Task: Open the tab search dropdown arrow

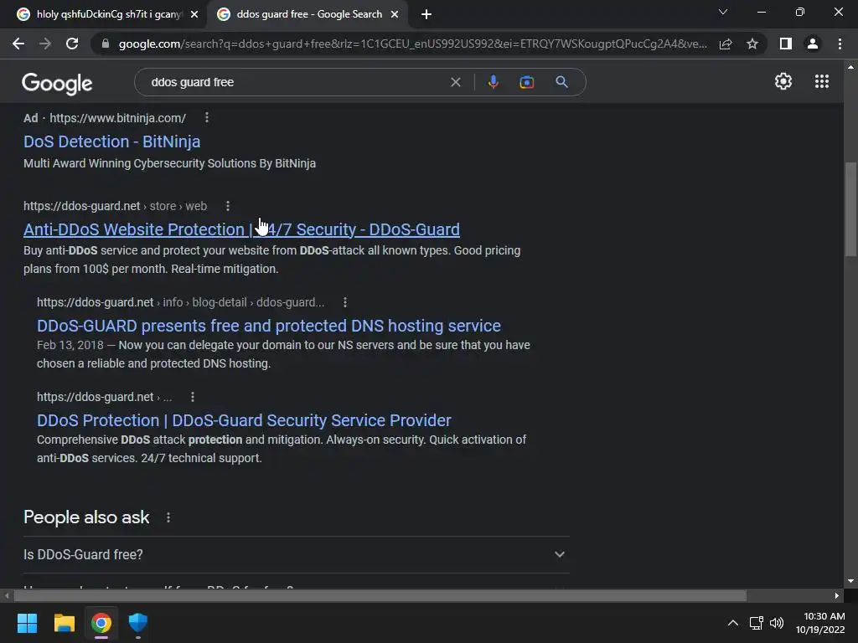Action: tap(723, 12)
